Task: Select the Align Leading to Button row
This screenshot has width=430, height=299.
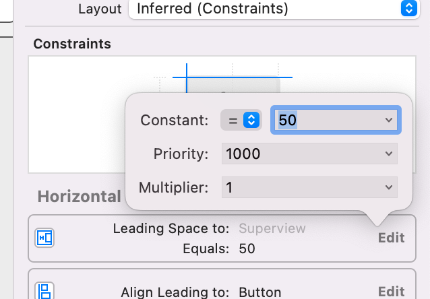Action: (202, 292)
